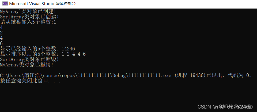This screenshot has height=112, width=257.
Task: Click the 已退出，代码为 0 exit message
Action: click(x=228, y=75)
